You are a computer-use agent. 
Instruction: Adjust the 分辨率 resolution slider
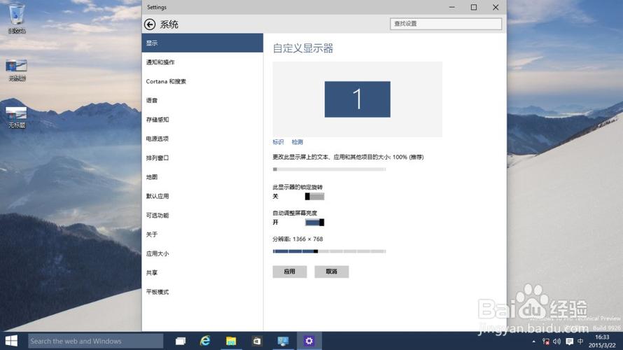pyautogui.click(x=330, y=251)
